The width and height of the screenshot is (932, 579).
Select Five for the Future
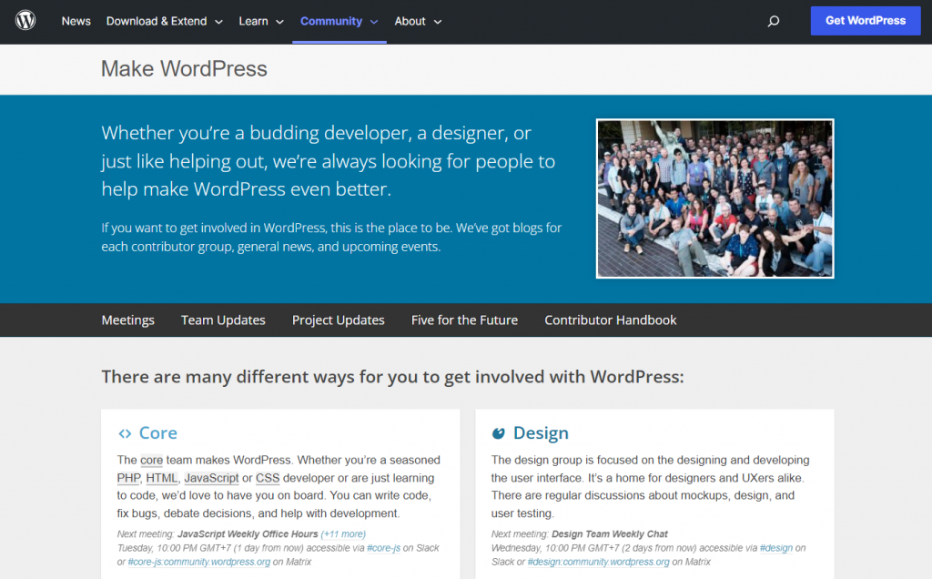[x=464, y=320]
